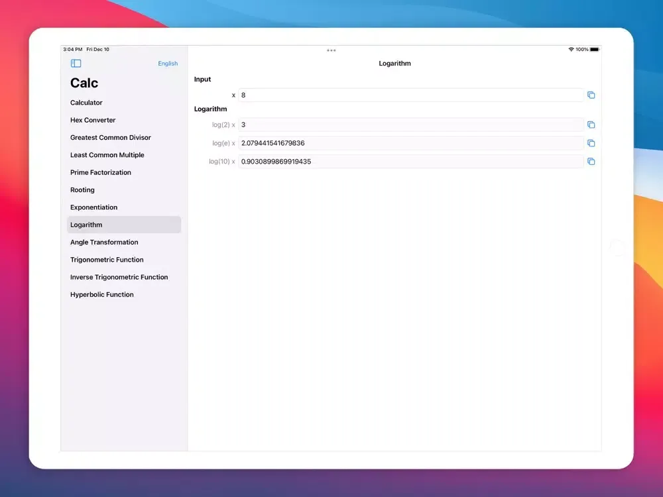Select Rooting in the sidebar
This screenshot has height=497, width=663.
tap(124, 190)
